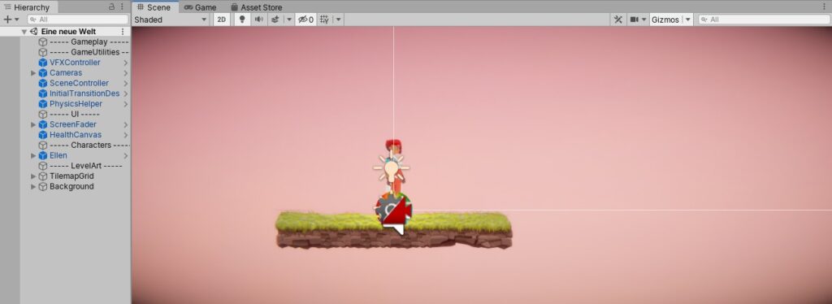Switch to the Scene tab
This screenshot has width=832, height=304.
point(154,7)
